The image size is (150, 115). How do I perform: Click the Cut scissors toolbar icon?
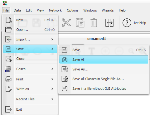point(66,23)
